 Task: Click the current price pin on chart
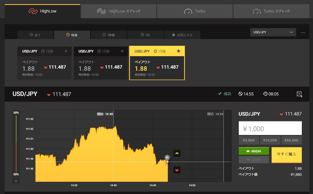point(167,158)
